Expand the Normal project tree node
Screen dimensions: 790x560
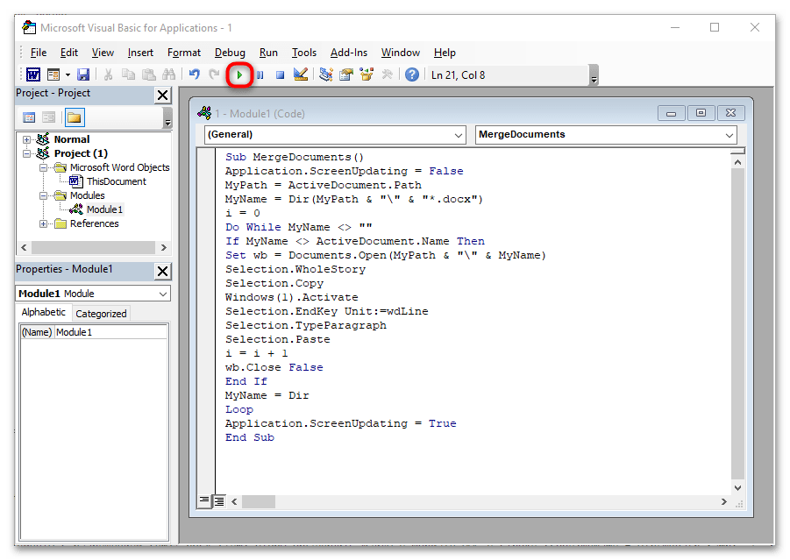[27, 139]
